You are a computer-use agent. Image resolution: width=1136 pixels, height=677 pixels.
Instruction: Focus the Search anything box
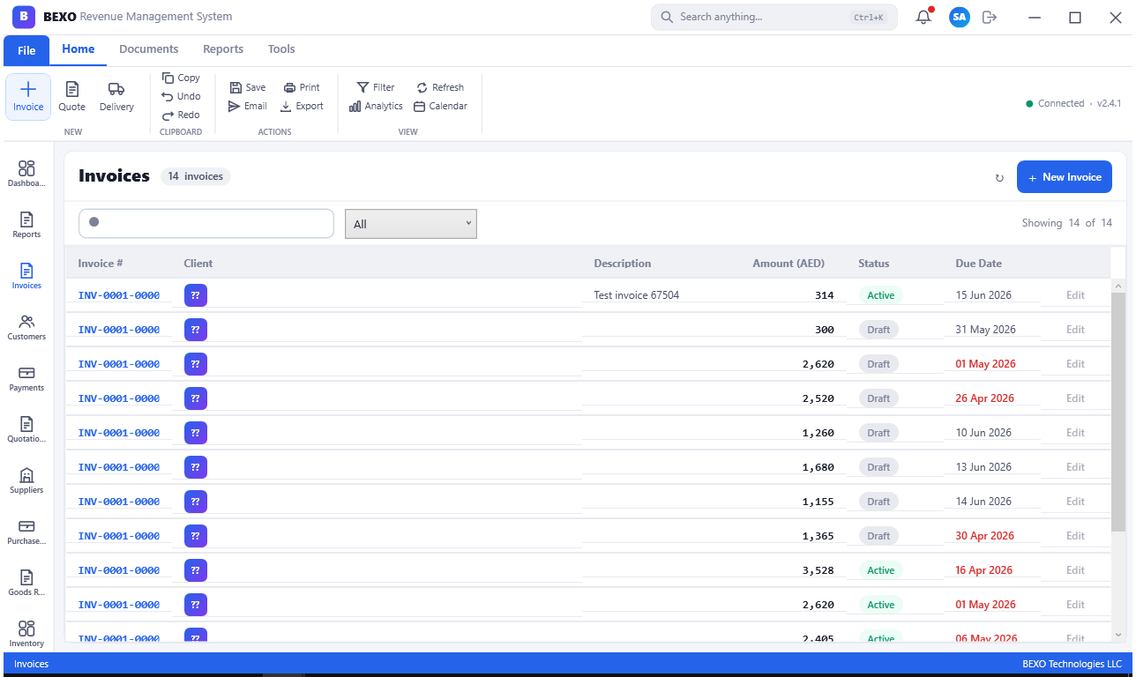click(x=774, y=17)
